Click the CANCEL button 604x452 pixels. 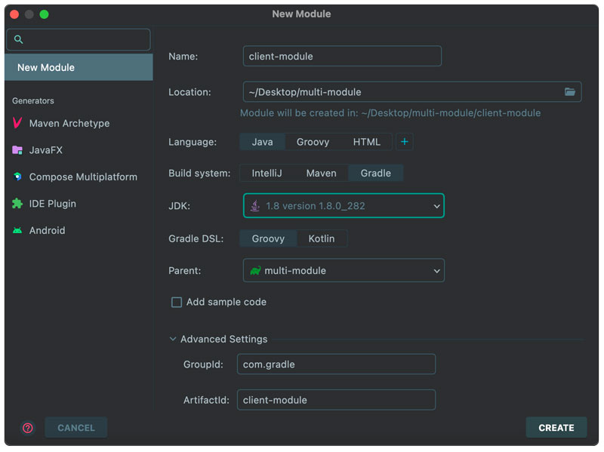point(76,427)
